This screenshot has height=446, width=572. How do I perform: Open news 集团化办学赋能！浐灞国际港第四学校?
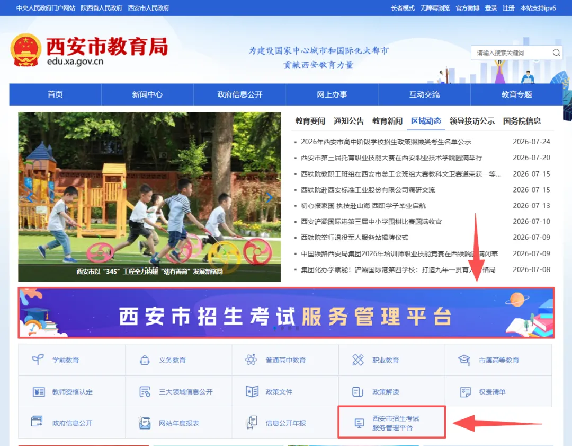pyautogui.click(x=398, y=269)
